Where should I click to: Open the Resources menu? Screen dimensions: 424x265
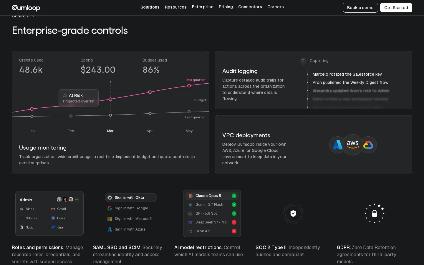(x=176, y=7)
